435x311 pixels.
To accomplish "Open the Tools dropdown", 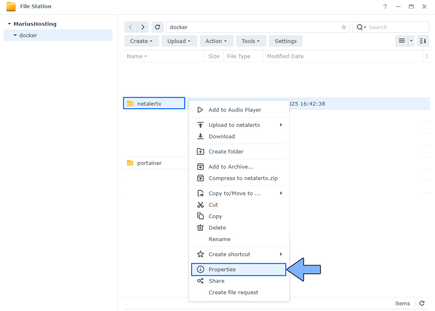I will point(251,41).
